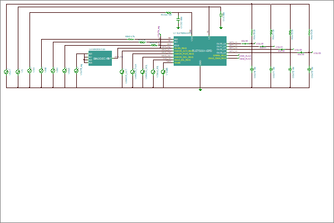Select the IOUT3 current probe marker
This screenshot has width=334, height=223.
pos(301,52)
